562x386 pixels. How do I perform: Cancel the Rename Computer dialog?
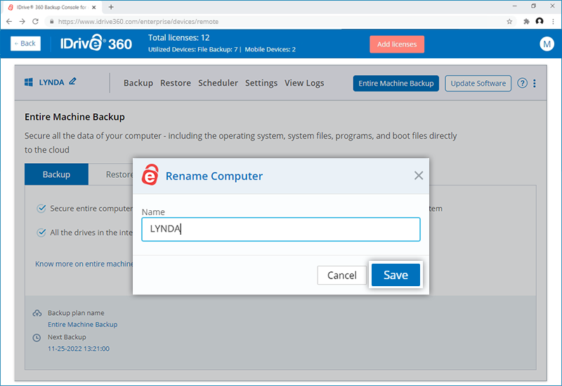click(341, 275)
